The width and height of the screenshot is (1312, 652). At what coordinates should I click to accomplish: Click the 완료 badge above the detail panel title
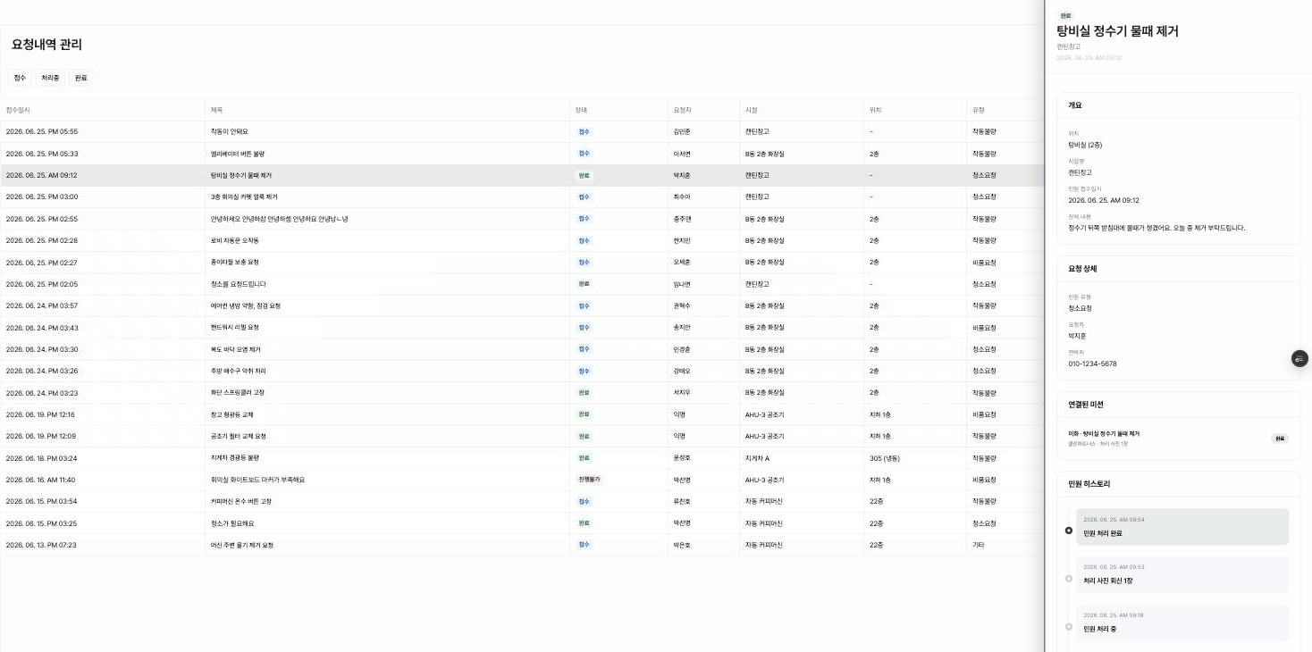(x=1065, y=16)
